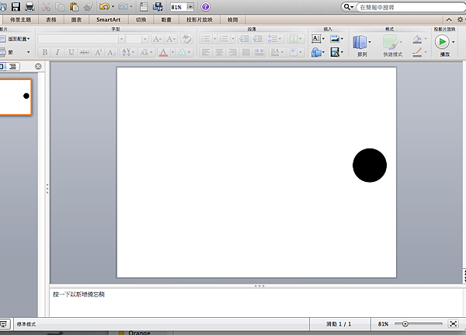Open the 表格 Tables tab

(x=51, y=19)
